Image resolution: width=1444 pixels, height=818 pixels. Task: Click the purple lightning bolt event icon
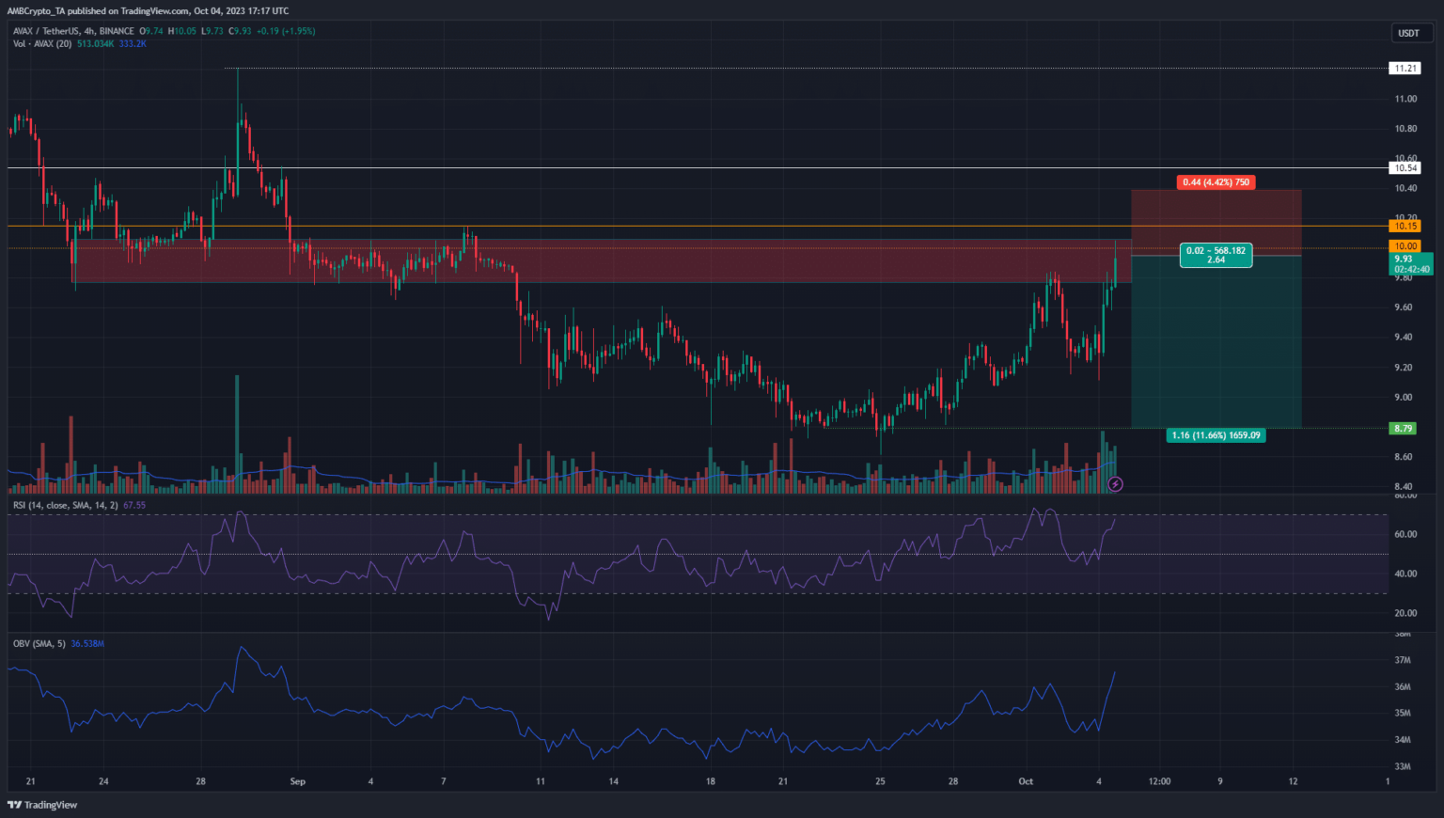[x=1115, y=484]
